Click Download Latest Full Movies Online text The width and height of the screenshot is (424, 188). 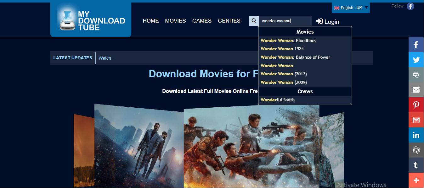[x=210, y=91]
